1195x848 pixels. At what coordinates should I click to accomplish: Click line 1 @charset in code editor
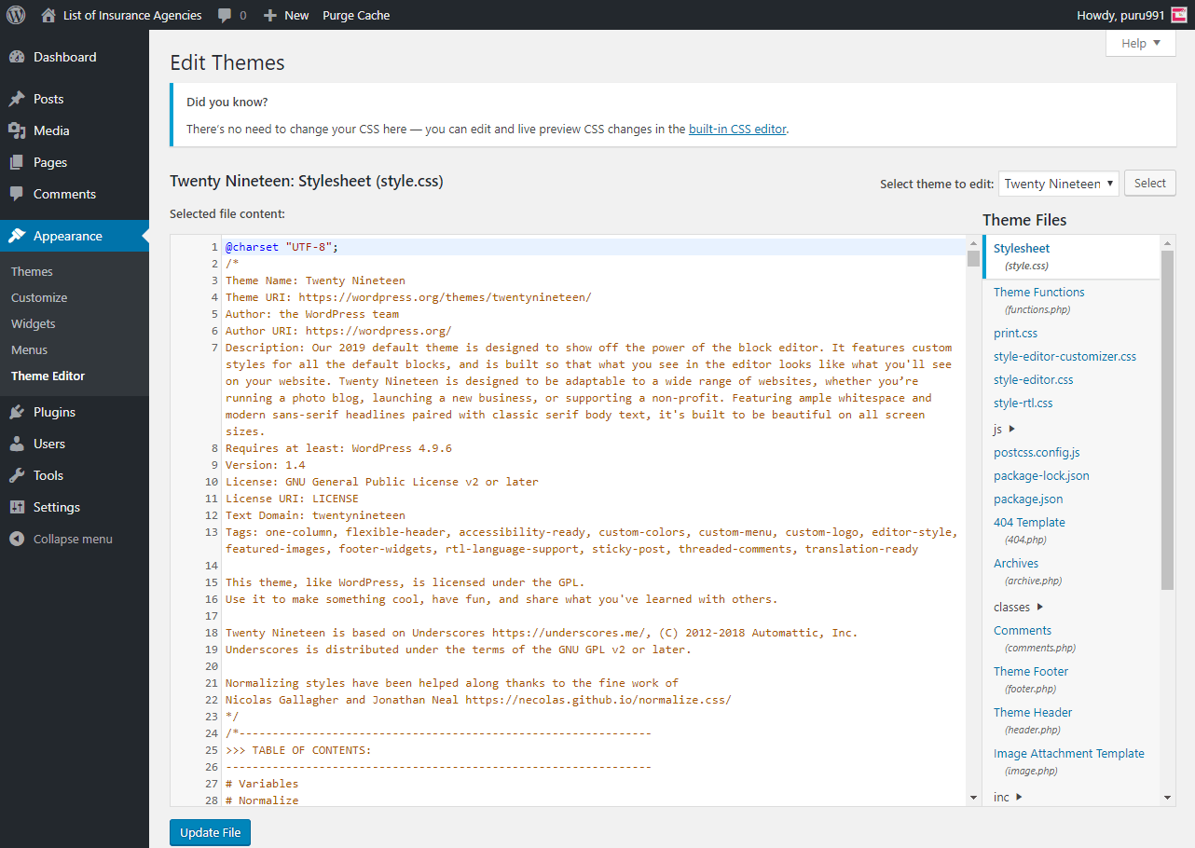[282, 247]
